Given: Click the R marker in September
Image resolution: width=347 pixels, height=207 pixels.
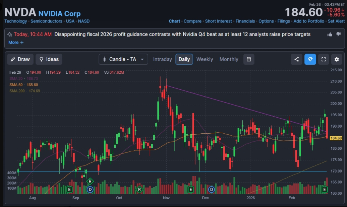Looking at the screenshot, I should (x=90, y=181).
